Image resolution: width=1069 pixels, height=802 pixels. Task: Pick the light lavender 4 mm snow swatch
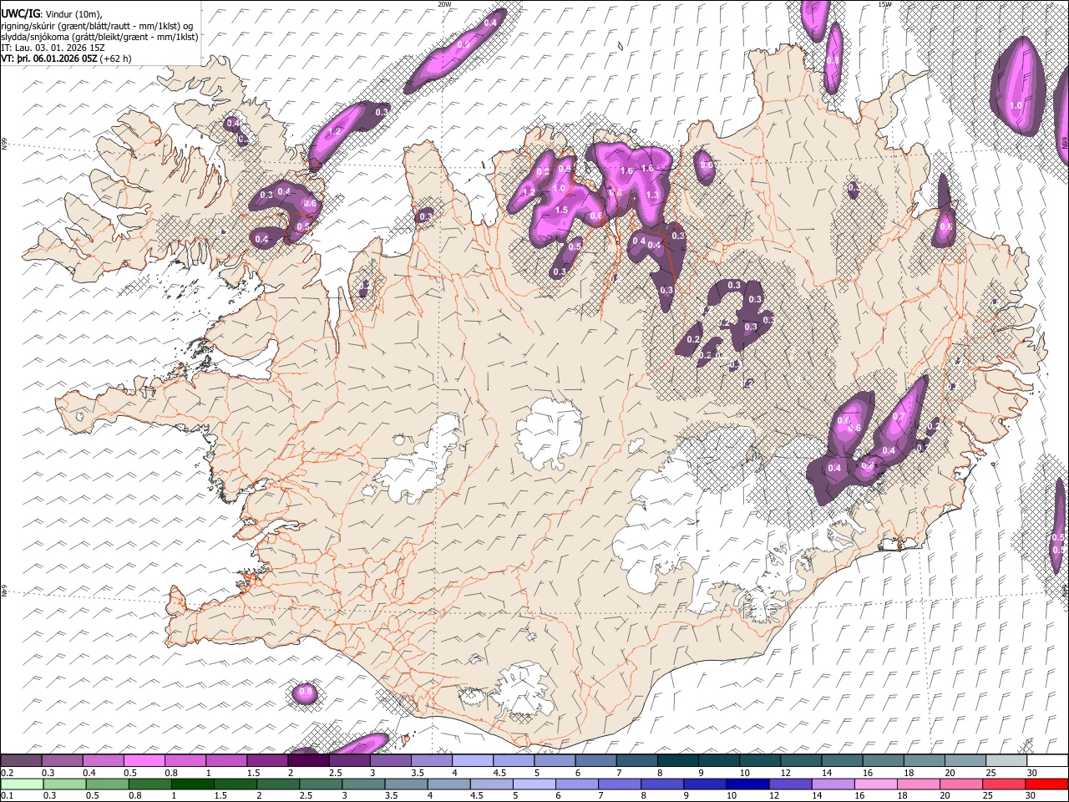[x=473, y=761]
